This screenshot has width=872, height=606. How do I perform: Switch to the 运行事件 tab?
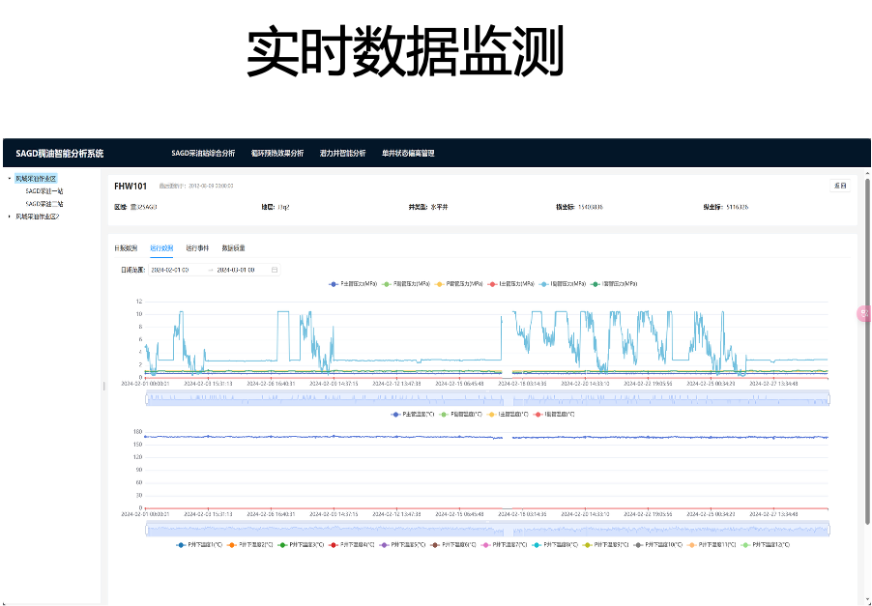(x=198, y=248)
